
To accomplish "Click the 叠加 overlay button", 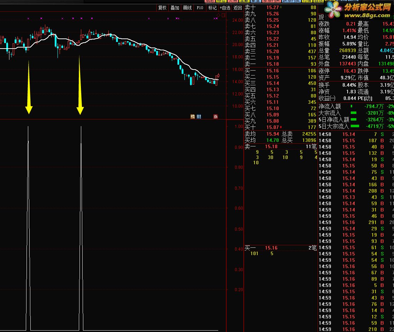I will tap(175, 8).
